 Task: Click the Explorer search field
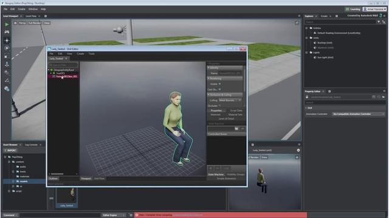[x=340, y=22]
